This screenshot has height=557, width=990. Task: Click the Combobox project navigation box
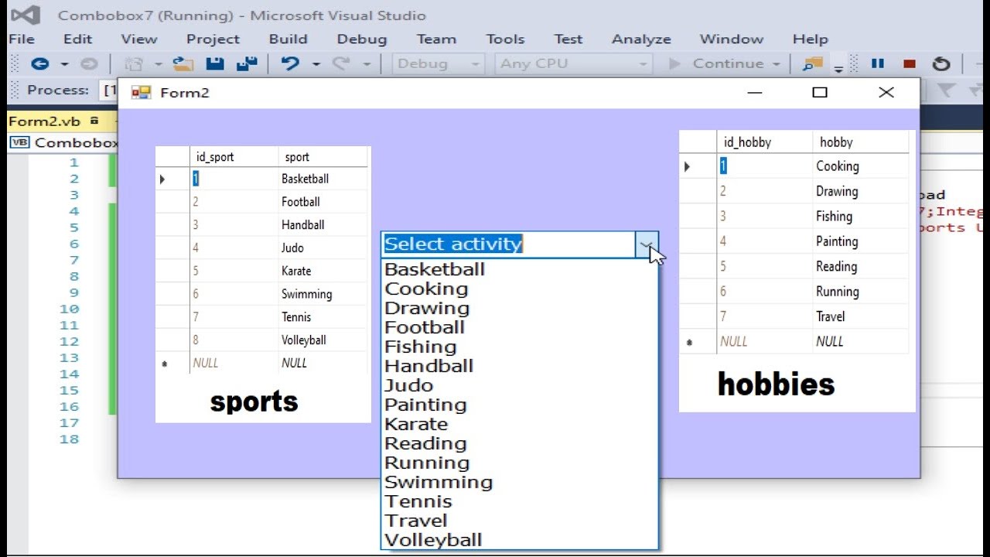pyautogui.click(x=64, y=142)
